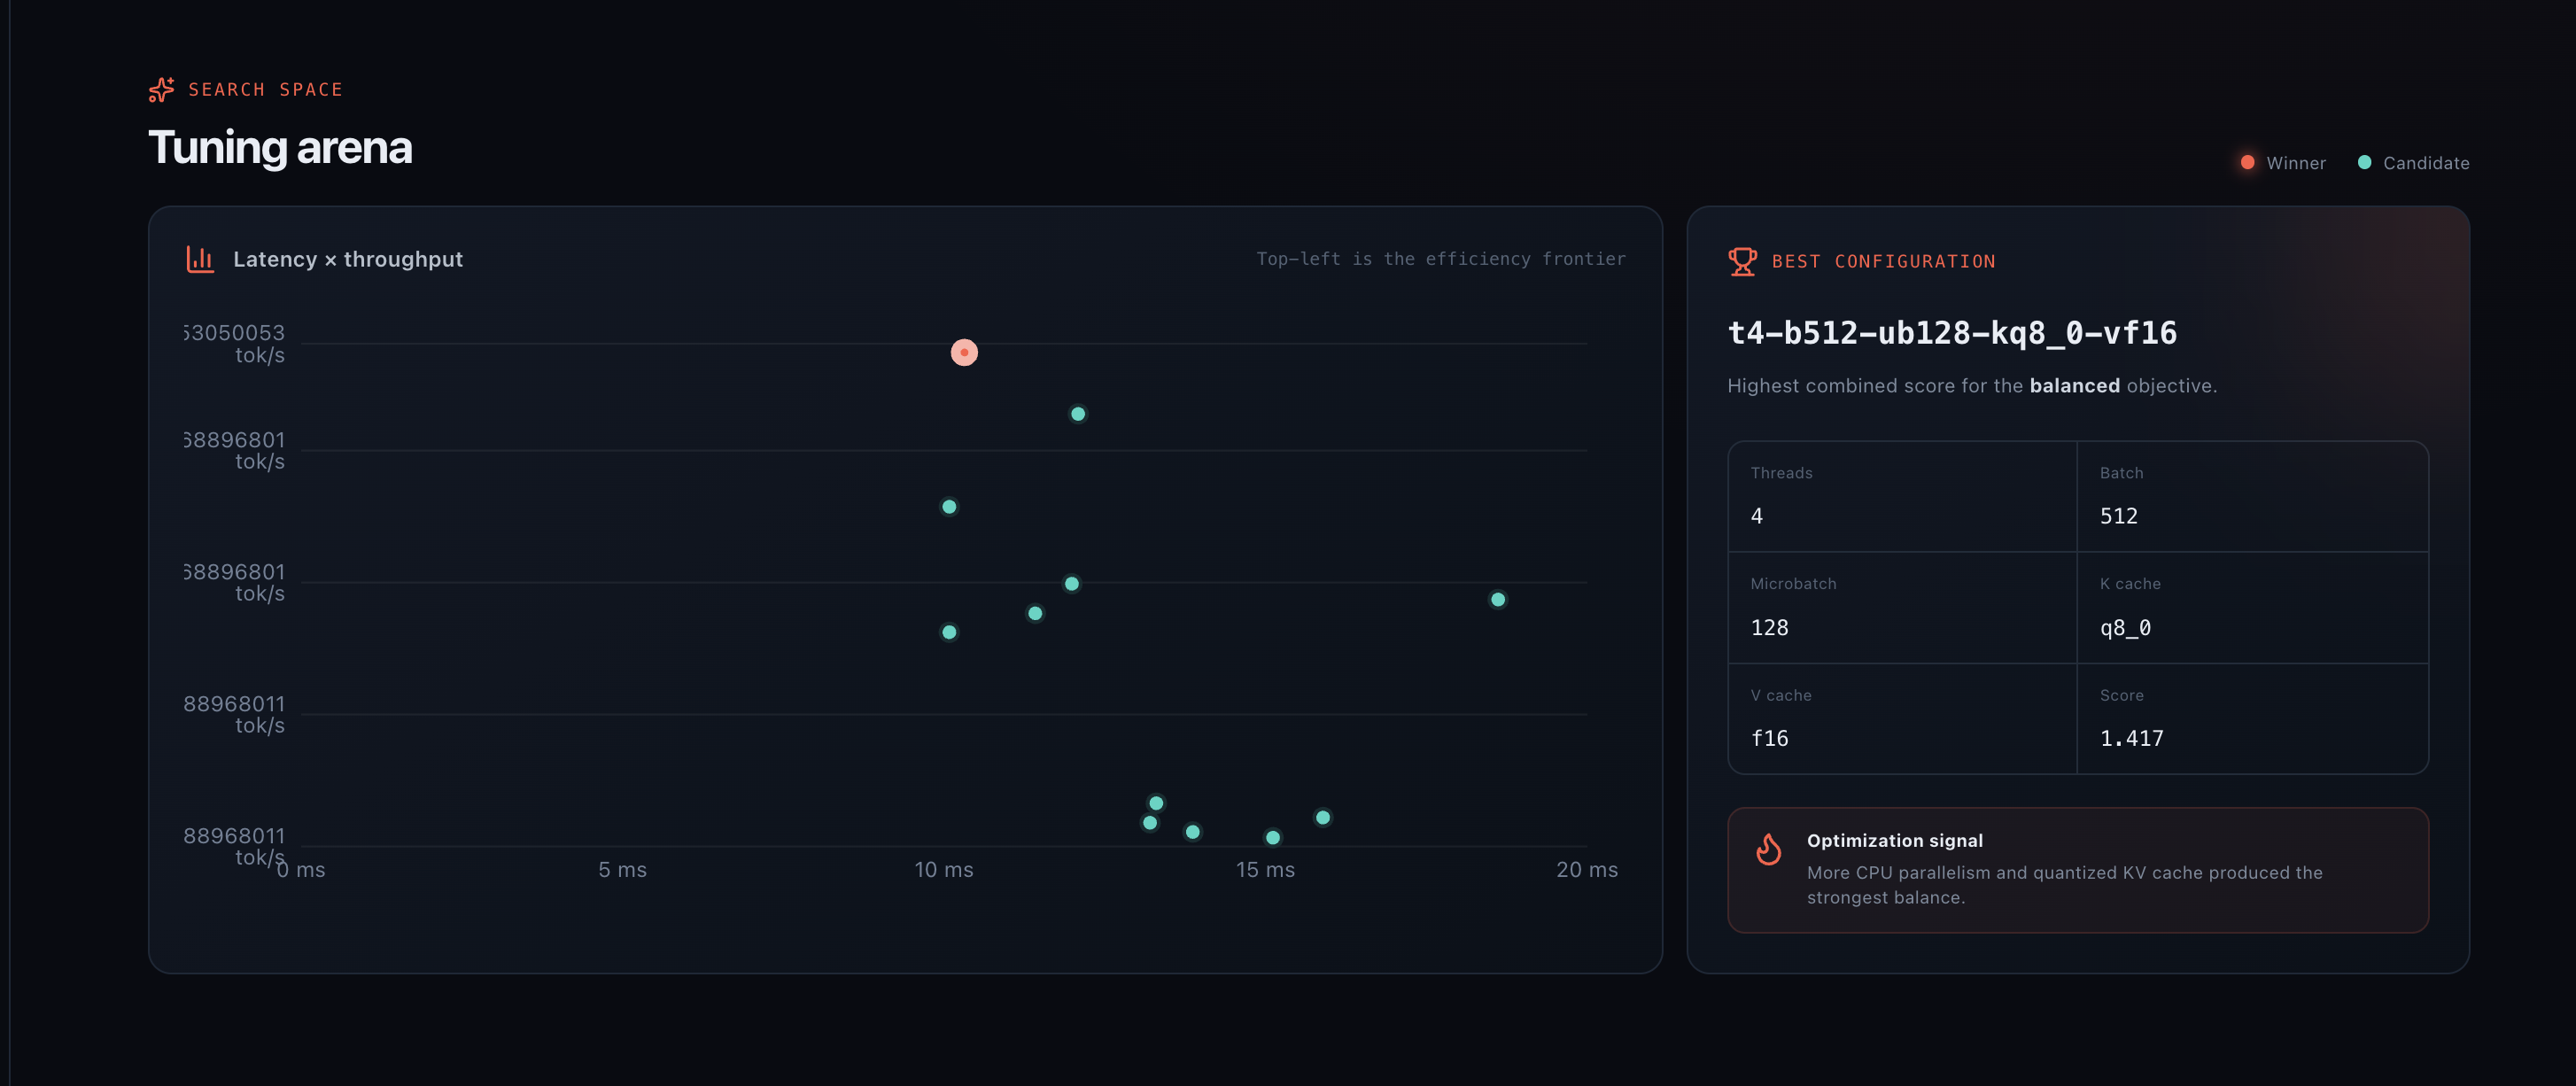2576x1086 pixels.
Task: Select the rightmost candidate point near 20 ms
Action: 1498,600
